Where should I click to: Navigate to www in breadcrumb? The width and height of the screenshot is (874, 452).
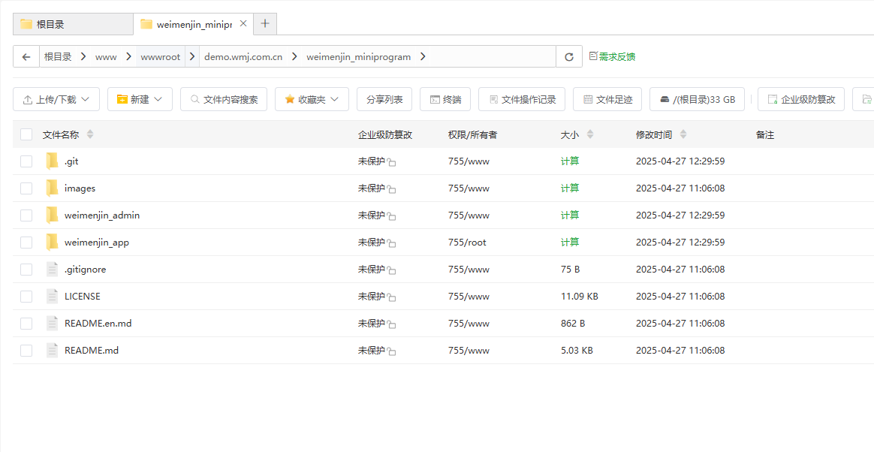pyautogui.click(x=106, y=57)
